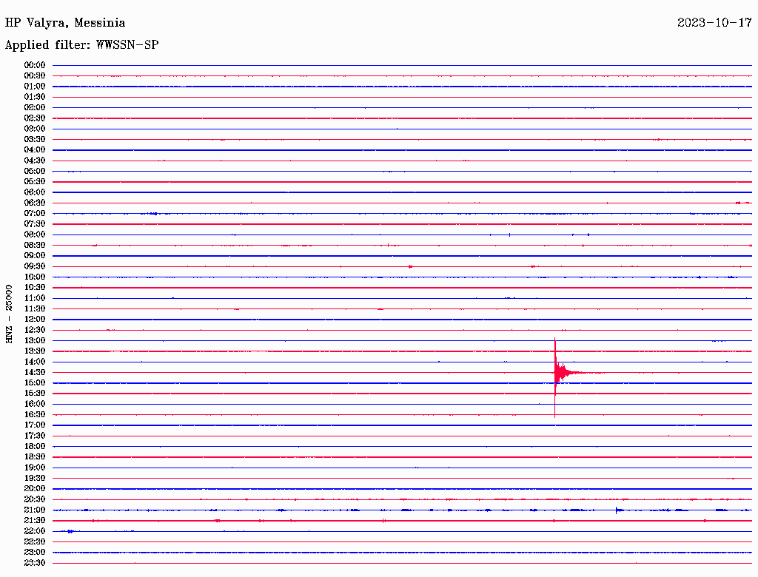Select the 08:30 time label
This screenshot has width=758, height=577.
(x=35, y=246)
